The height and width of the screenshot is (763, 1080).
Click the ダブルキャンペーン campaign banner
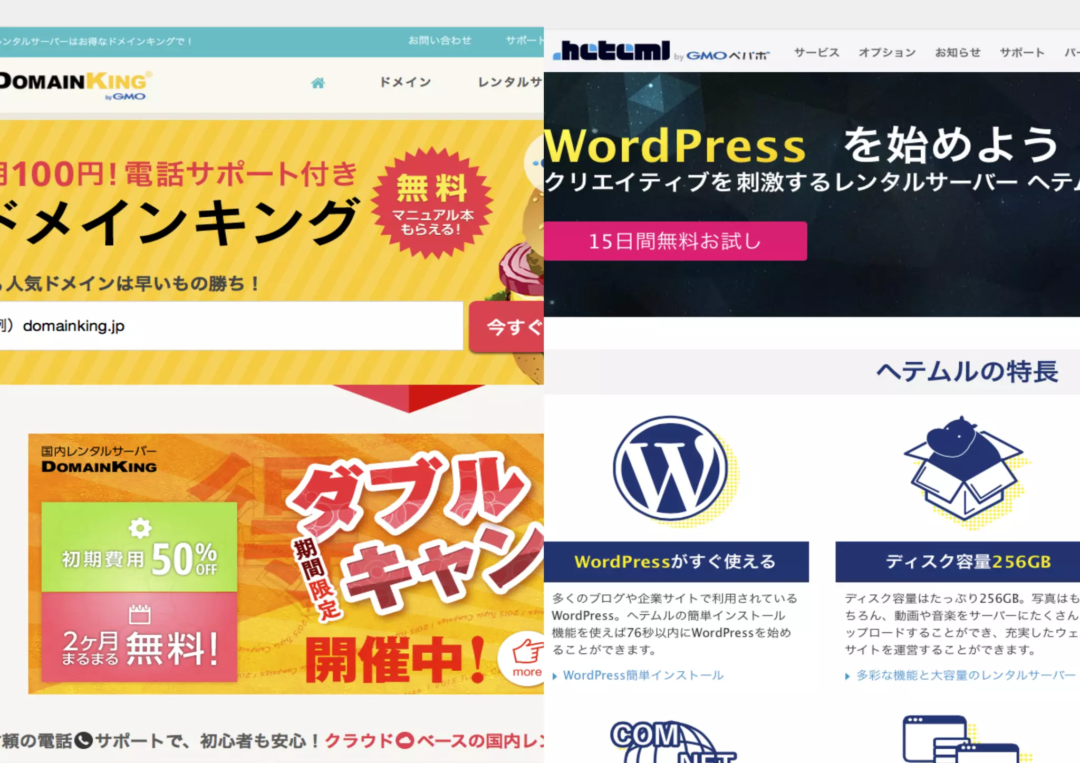click(286, 564)
